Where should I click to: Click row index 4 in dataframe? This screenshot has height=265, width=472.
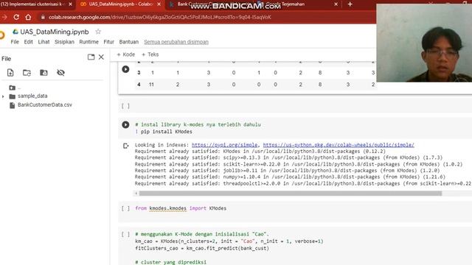pos(139,85)
